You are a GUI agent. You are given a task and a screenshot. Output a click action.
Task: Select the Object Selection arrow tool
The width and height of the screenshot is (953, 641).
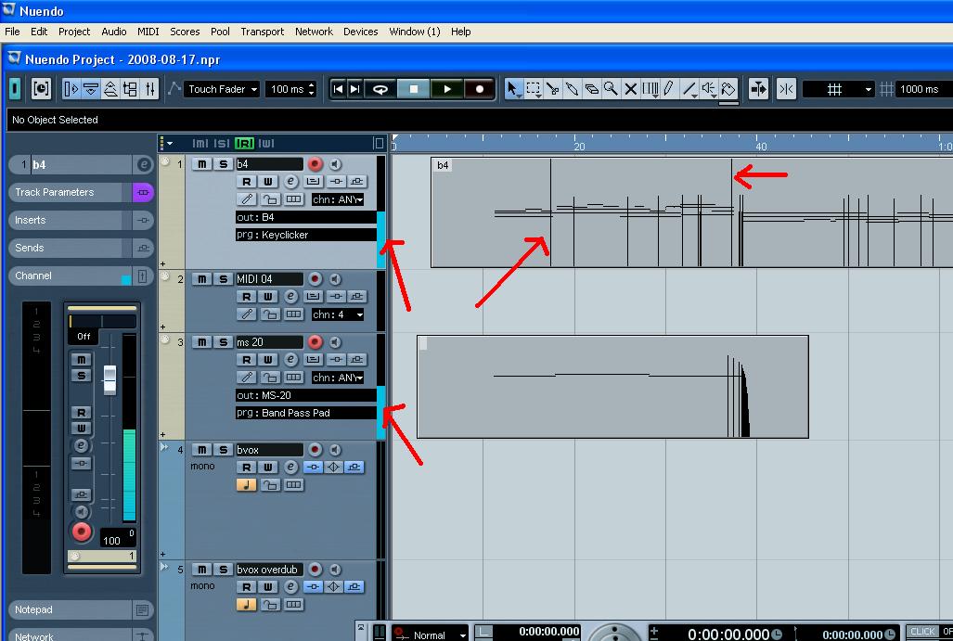pyautogui.click(x=513, y=89)
